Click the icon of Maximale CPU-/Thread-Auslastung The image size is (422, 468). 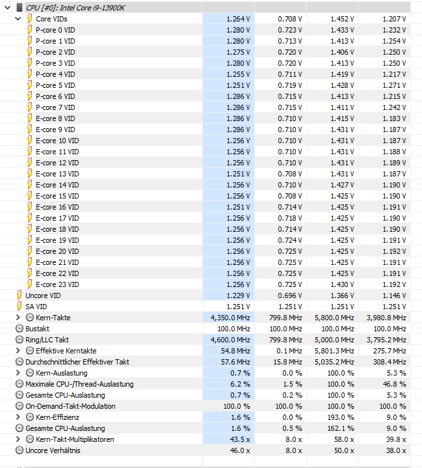tap(20, 384)
